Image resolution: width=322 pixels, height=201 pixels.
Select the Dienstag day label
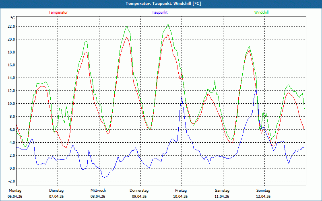pyautogui.click(x=56, y=191)
